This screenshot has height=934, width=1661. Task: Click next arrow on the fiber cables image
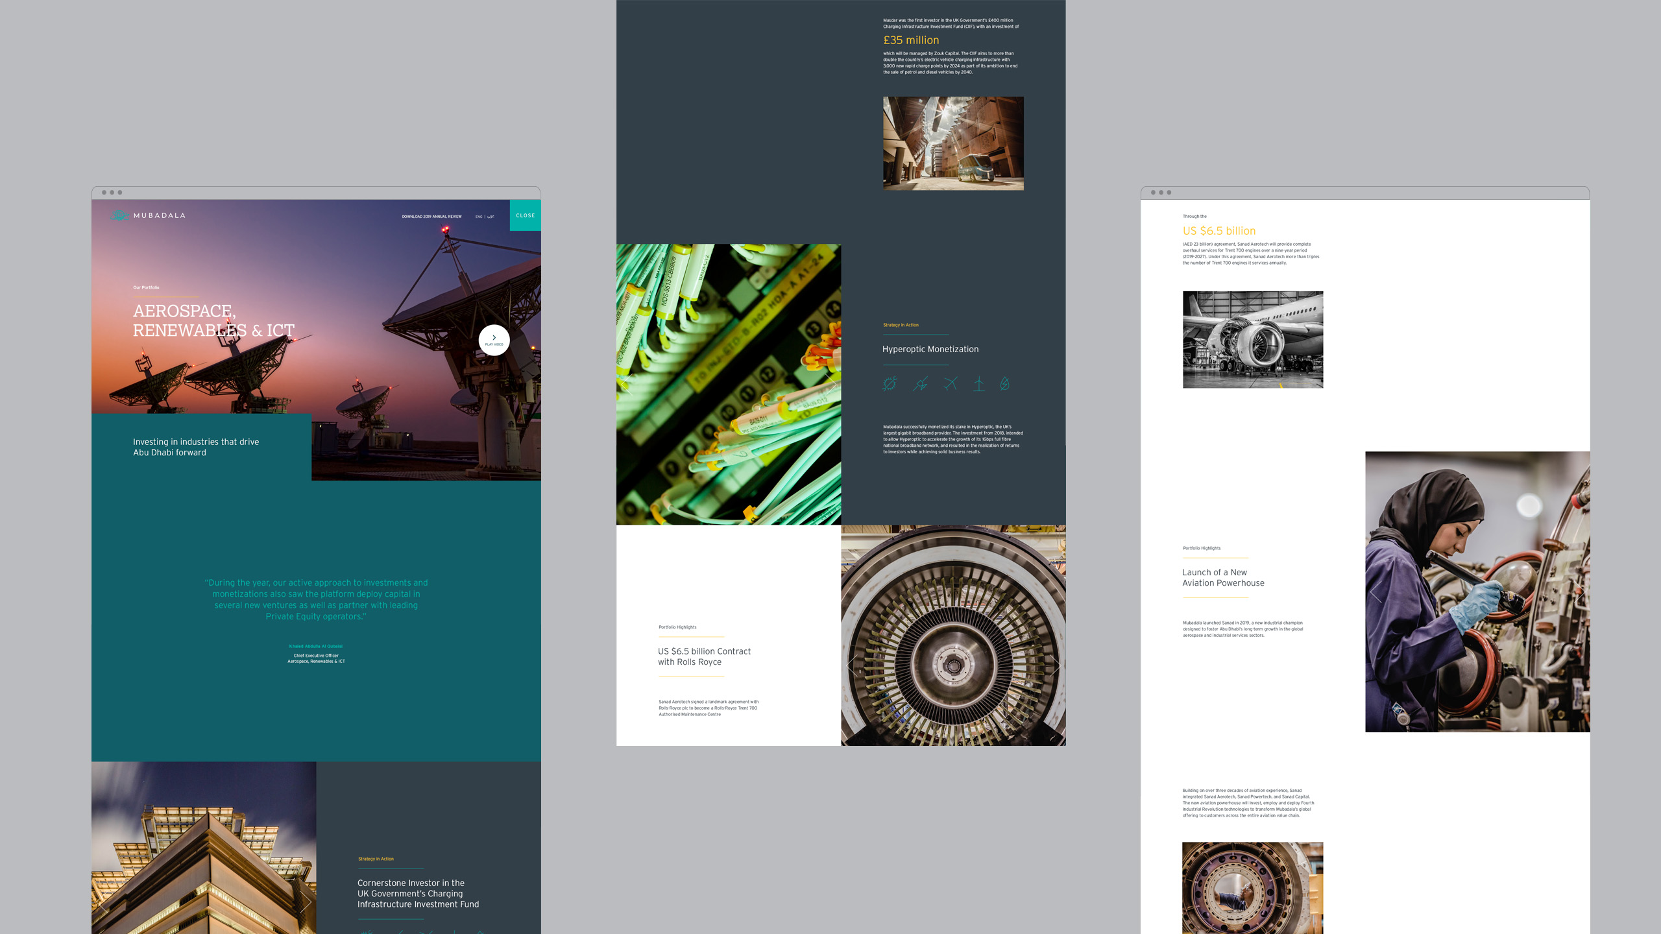(x=830, y=384)
